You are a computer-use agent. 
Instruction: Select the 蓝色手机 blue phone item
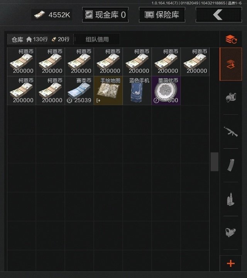coord(137,91)
